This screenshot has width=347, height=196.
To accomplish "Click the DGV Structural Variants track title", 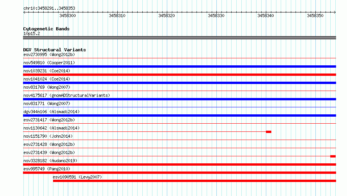I will pos(55,50).
